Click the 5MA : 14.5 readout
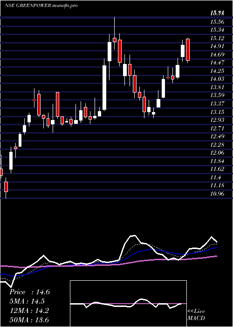Viewport: 233px width, 327px height. coord(27,301)
